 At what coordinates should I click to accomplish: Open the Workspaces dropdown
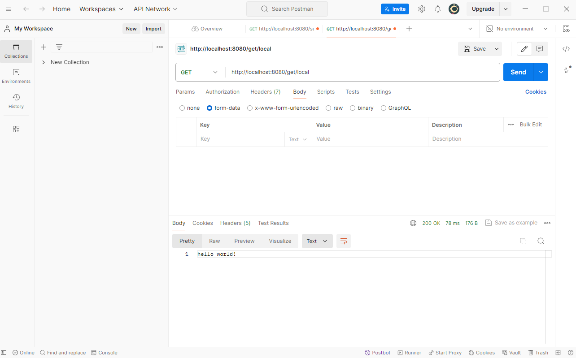(x=101, y=9)
